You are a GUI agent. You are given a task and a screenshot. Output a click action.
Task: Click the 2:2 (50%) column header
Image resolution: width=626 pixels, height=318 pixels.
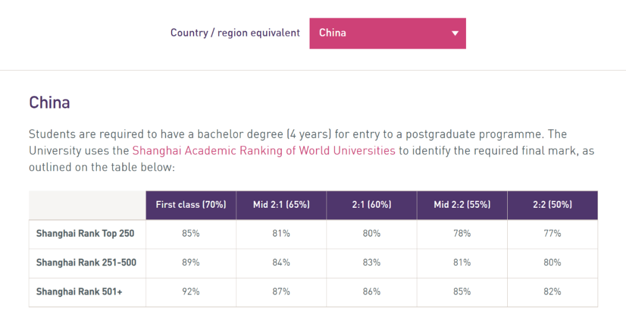[552, 204]
